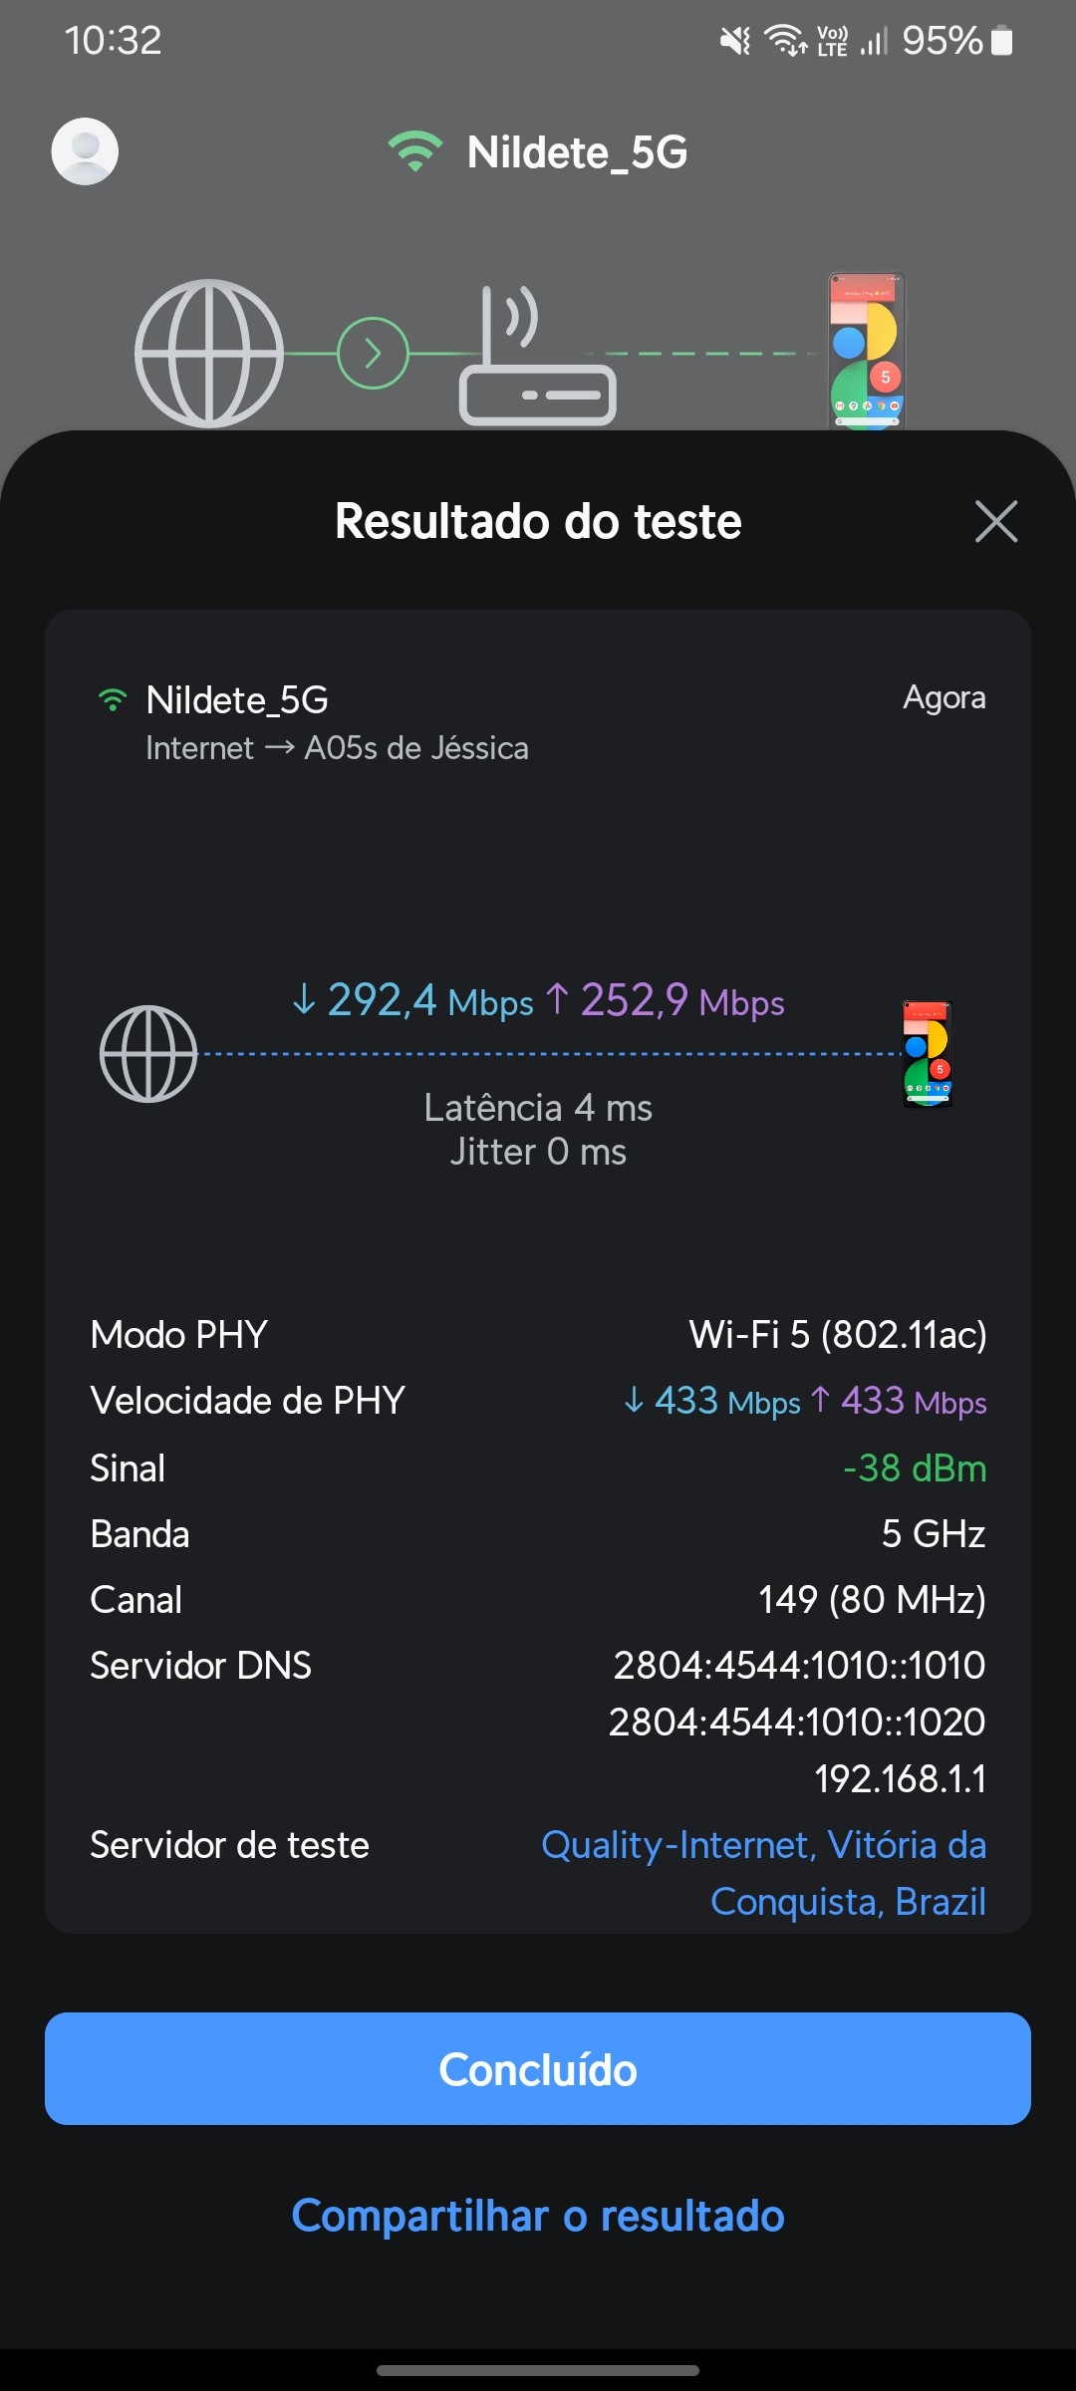Tap the phone device image at top
The height and width of the screenshot is (2391, 1076).
[x=867, y=351]
